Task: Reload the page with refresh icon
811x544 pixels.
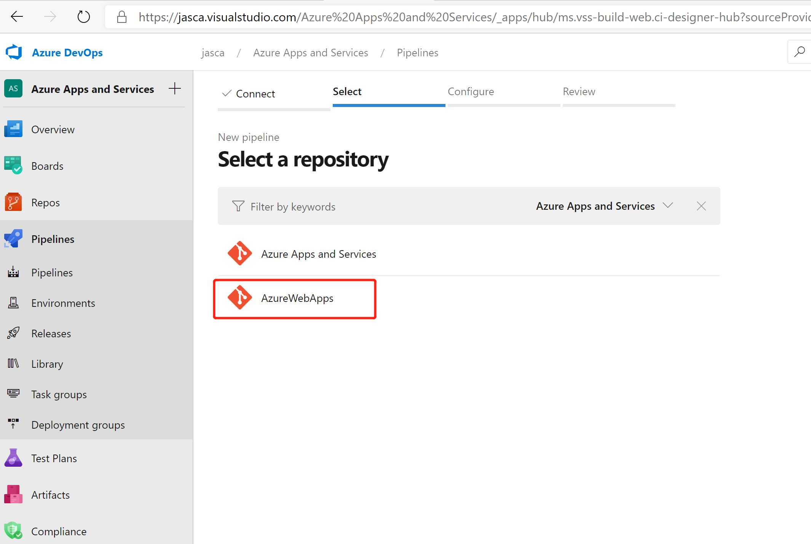Action: tap(83, 17)
